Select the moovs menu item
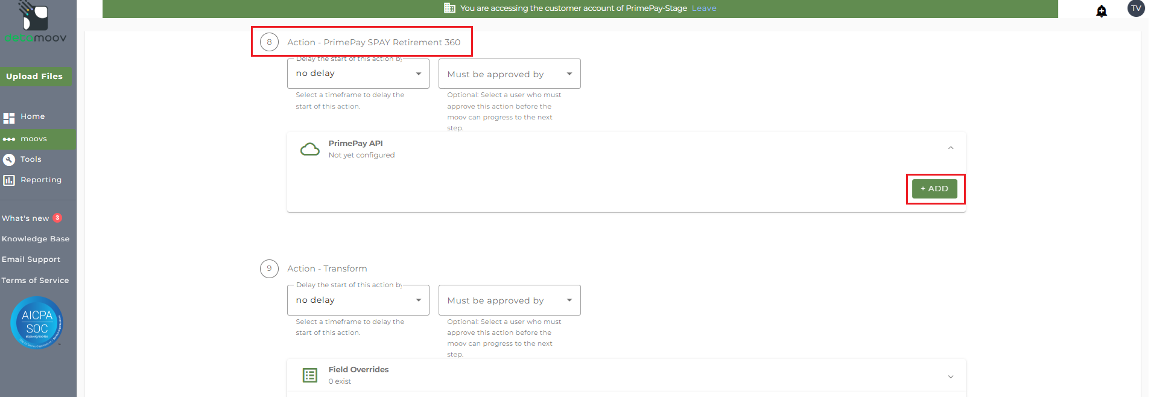 tap(34, 139)
